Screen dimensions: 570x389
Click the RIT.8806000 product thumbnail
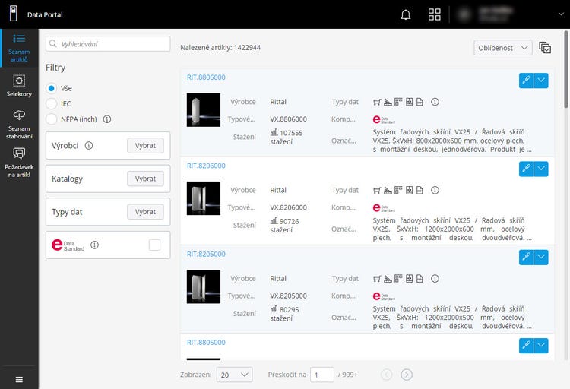[203, 110]
